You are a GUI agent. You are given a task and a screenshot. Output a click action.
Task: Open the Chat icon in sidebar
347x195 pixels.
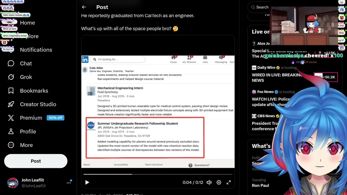point(11,63)
